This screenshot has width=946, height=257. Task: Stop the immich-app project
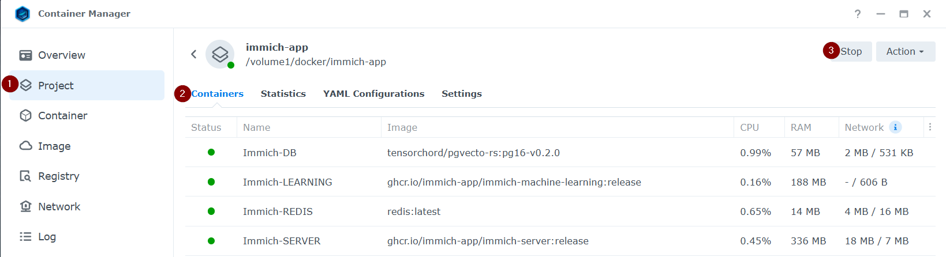pyautogui.click(x=851, y=51)
